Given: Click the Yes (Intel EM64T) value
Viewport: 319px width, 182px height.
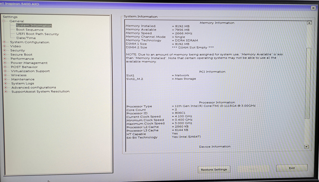Looking at the screenshot, I should [187, 137].
